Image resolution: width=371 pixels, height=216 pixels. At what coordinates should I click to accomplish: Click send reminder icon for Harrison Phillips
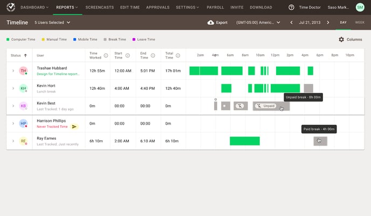coord(74,127)
